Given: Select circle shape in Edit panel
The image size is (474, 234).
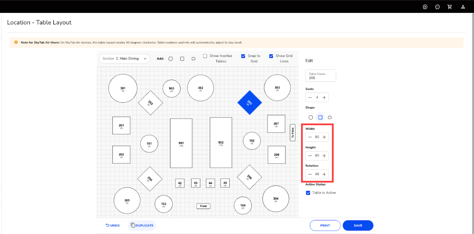Looking at the screenshot, I should click(x=311, y=118).
